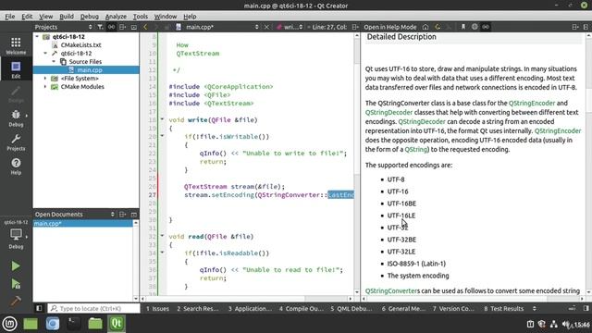Collapse the read function fold marker

tap(163, 236)
